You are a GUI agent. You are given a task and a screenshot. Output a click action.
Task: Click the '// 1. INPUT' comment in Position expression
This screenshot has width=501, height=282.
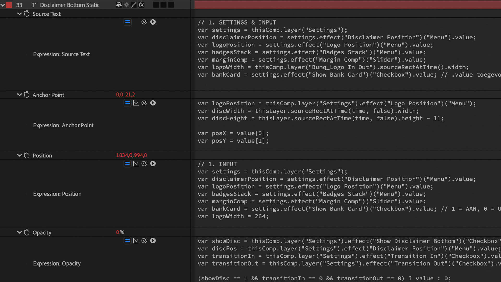[x=217, y=164]
